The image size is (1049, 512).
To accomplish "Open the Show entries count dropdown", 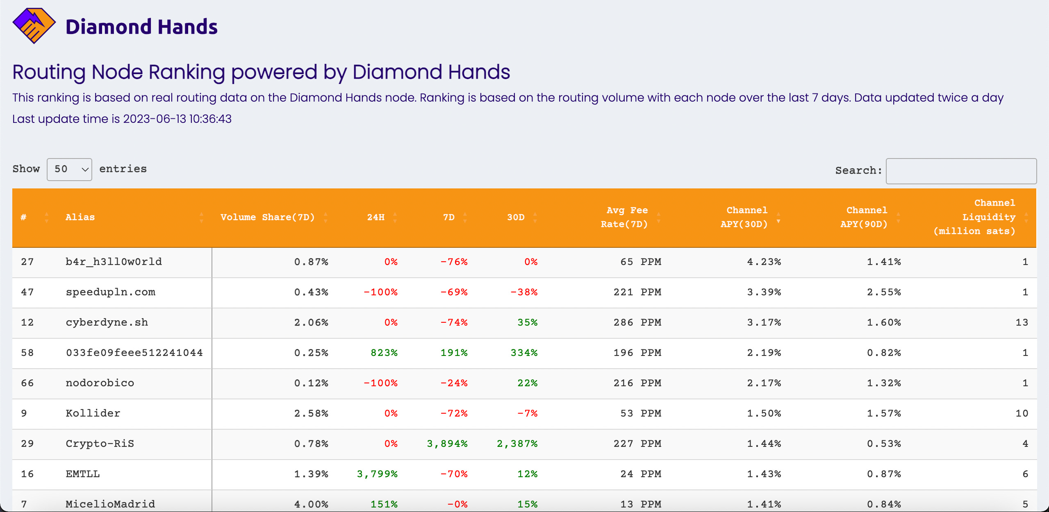I will (x=69, y=169).
